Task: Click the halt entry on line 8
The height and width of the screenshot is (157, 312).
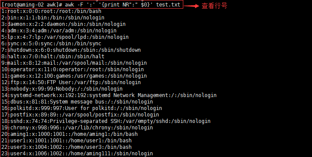Action: coord(53,57)
